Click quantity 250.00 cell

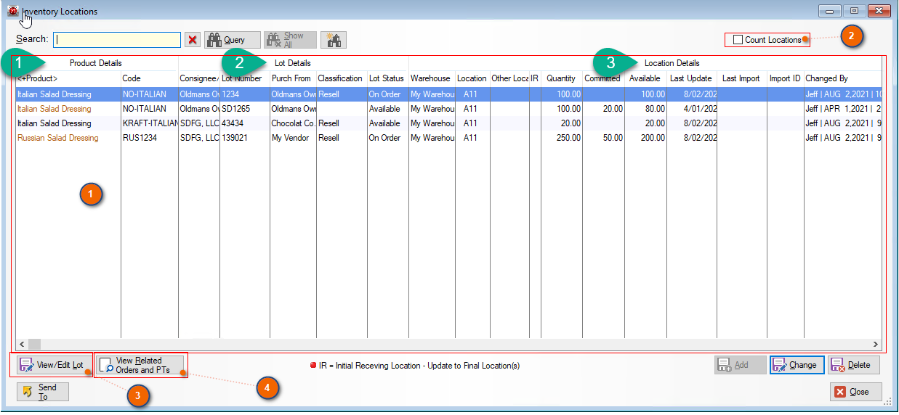[x=562, y=138]
